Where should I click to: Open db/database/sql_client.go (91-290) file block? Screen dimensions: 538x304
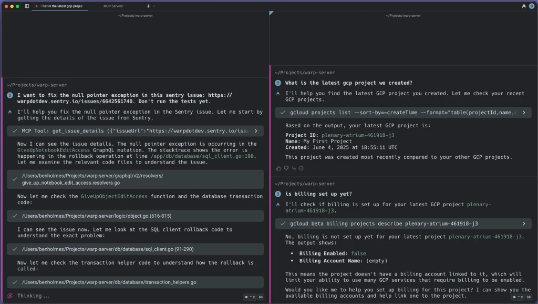tap(135, 249)
